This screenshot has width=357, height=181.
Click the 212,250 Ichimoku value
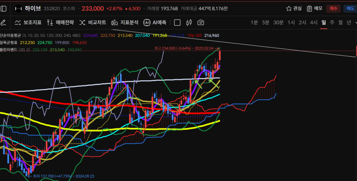tap(27, 42)
